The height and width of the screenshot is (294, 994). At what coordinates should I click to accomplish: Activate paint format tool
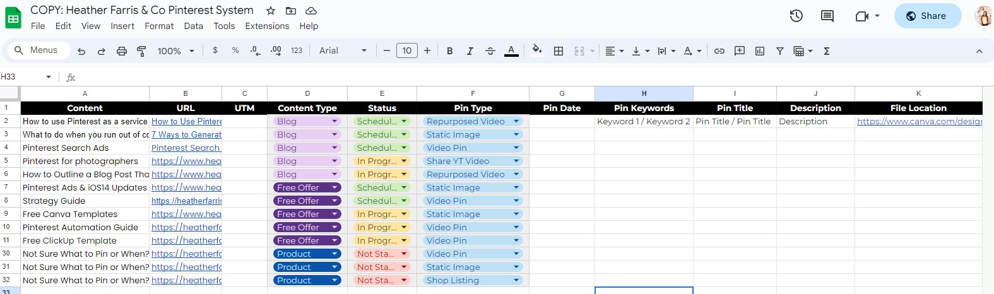coord(142,51)
